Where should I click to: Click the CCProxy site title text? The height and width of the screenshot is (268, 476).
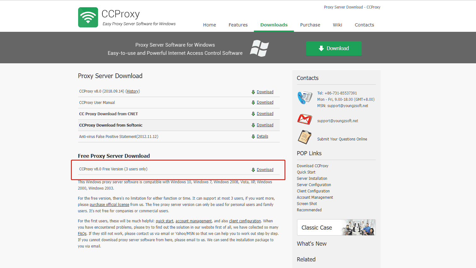[121, 14]
